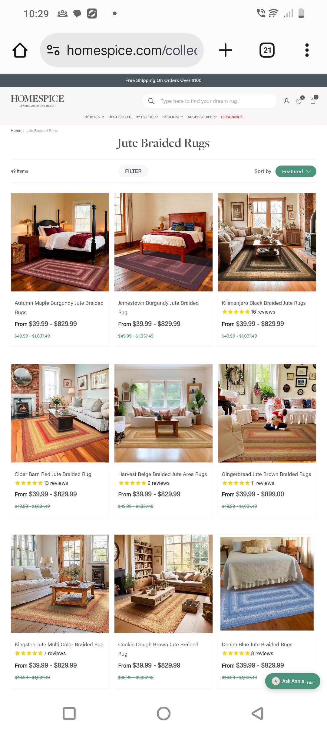Open the shopping cart bag icon
Viewport: 327px width, 731px height.
313,100
